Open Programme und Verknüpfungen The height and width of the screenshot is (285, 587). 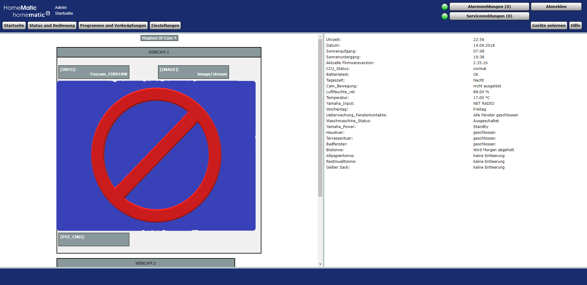(x=113, y=26)
